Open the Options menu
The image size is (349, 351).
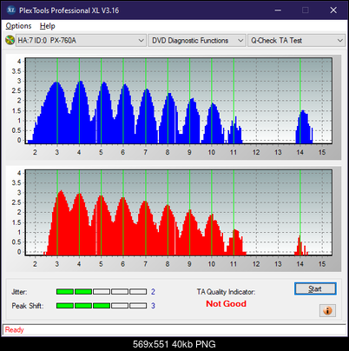tap(18, 26)
